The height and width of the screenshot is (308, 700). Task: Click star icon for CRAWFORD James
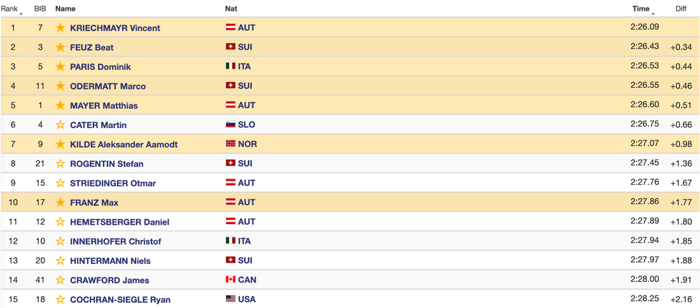point(60,280)
